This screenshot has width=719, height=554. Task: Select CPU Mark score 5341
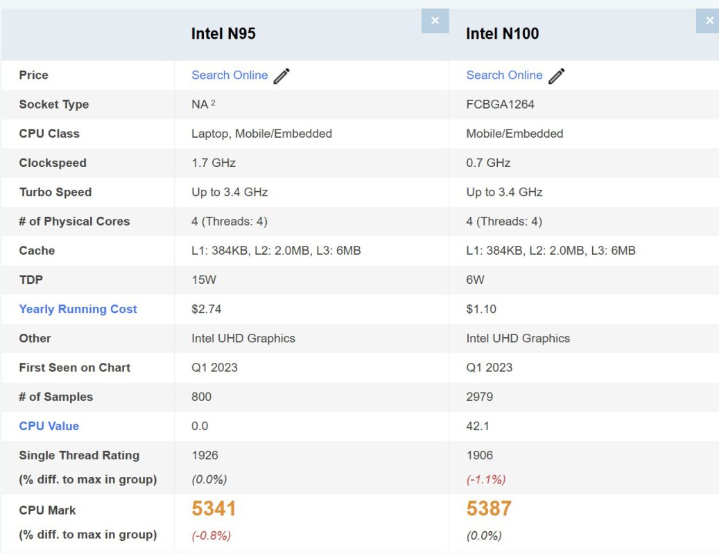[214, 509]
